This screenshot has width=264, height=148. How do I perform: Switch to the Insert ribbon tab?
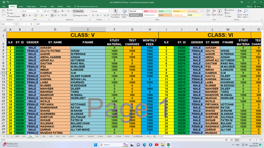(x=21, y=6)
